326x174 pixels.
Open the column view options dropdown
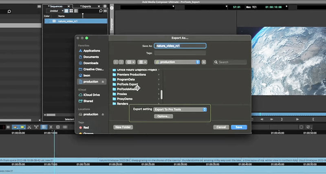click(130, 62)
